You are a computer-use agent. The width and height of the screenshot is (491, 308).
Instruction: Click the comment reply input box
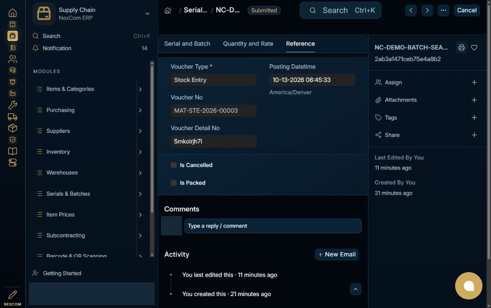273,226
